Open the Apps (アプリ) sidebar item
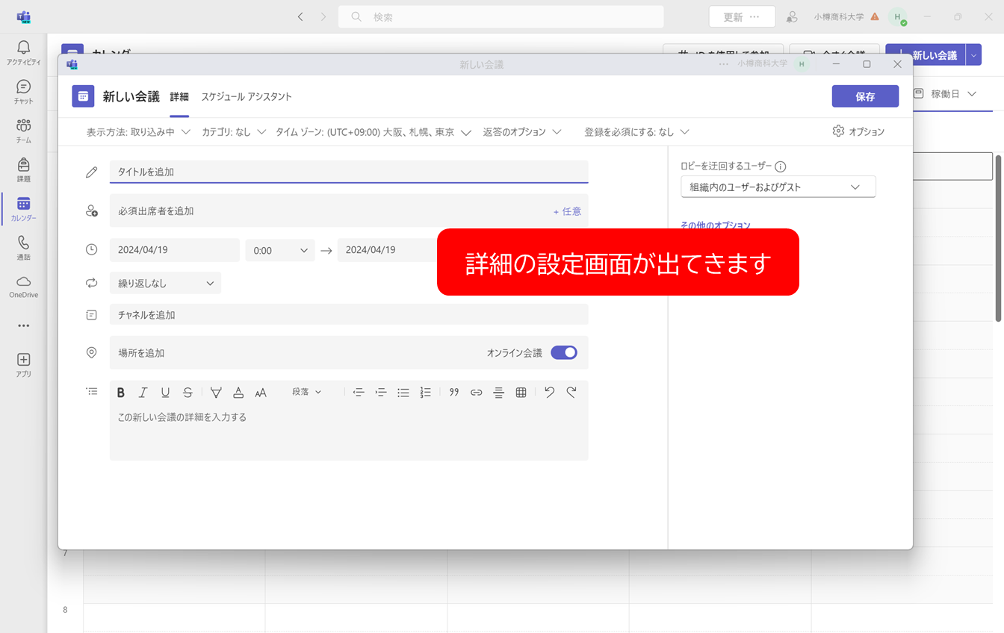 (x=23, y=365)
